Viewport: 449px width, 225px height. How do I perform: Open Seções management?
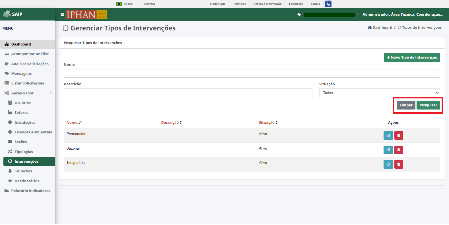click(29, 142)
